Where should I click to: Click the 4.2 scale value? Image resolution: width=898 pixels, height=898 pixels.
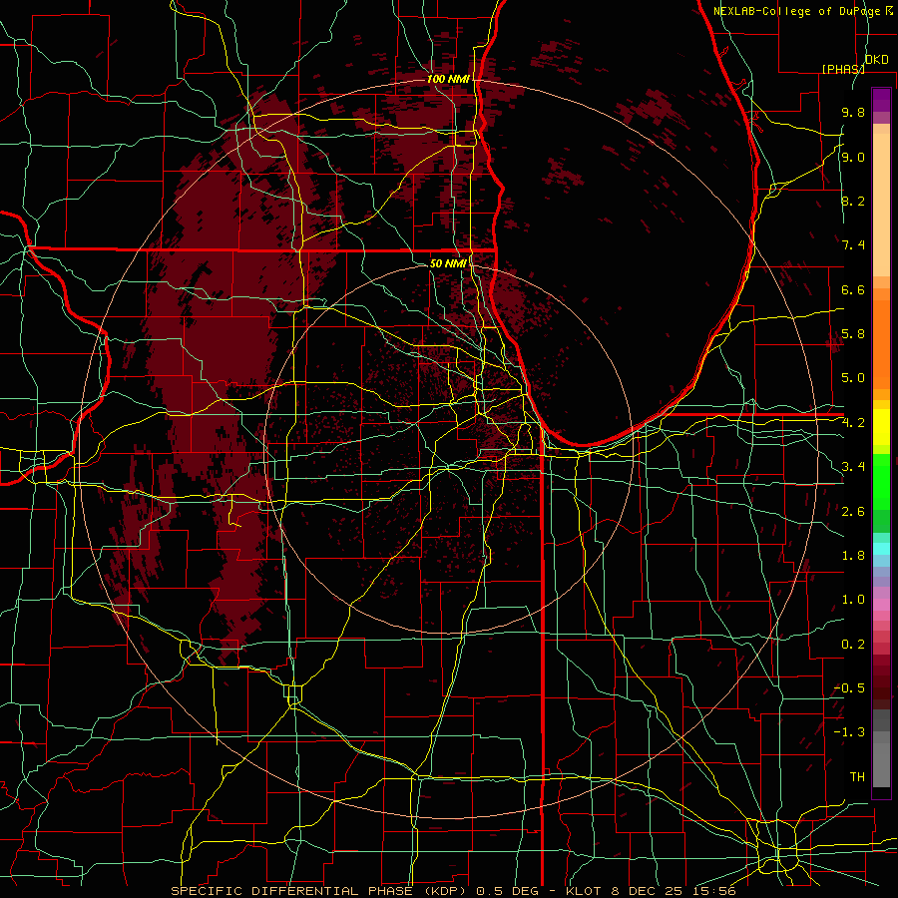tap(853, 423)
